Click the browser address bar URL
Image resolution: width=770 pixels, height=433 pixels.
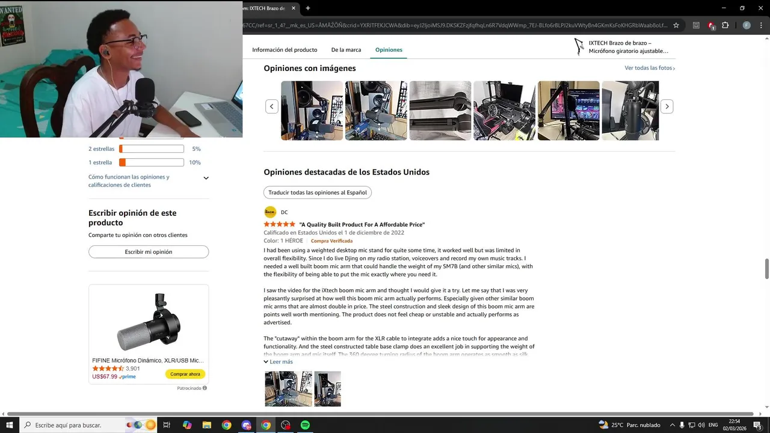pyautogui.click(x=455, y=25)
